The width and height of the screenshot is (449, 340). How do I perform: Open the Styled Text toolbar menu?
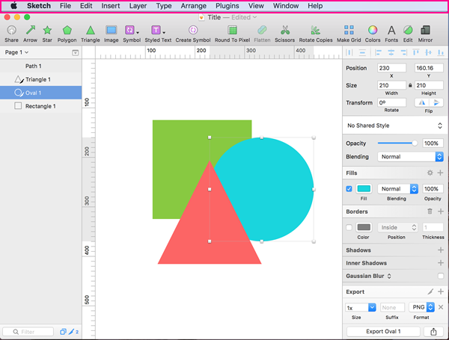click(158, 31)
